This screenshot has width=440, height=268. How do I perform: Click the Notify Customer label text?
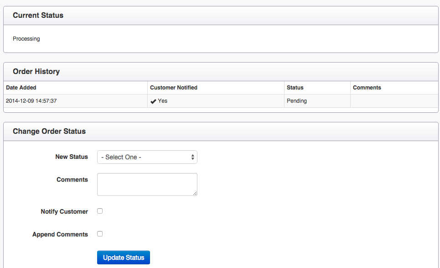[64, 212]
